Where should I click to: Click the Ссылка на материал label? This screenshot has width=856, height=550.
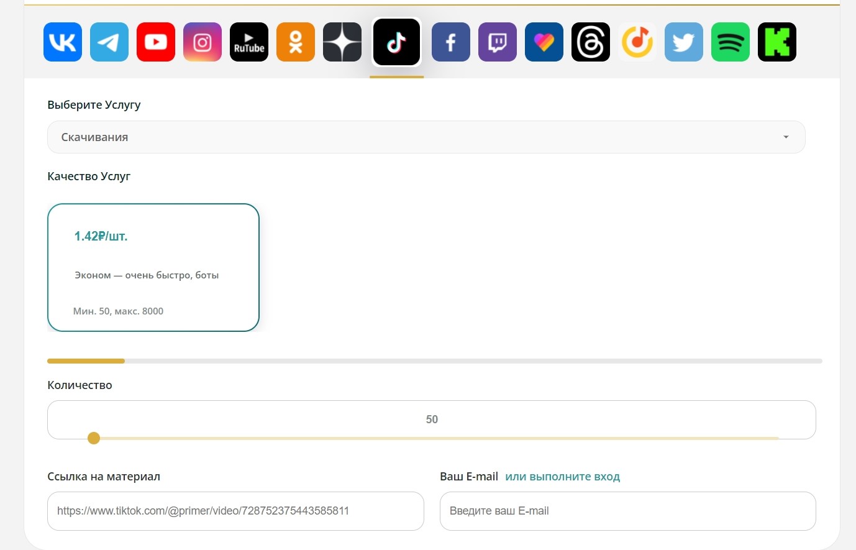[104, 477]
